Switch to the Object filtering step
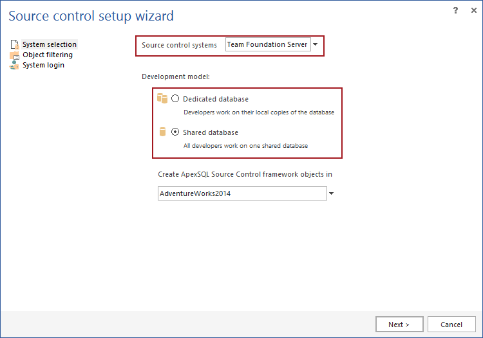 [x=48, y=55]
